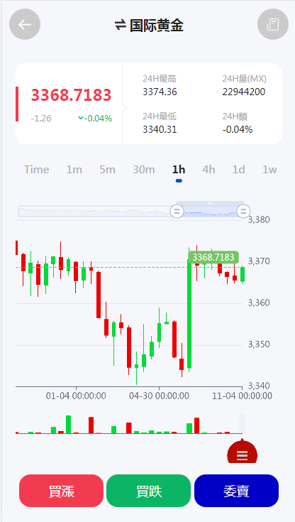The height and width of the screenshot is (522, 295).
Task: Click the green 3368.7183 price label on chart
Action: pyautogui.click(x=213, y=257)
